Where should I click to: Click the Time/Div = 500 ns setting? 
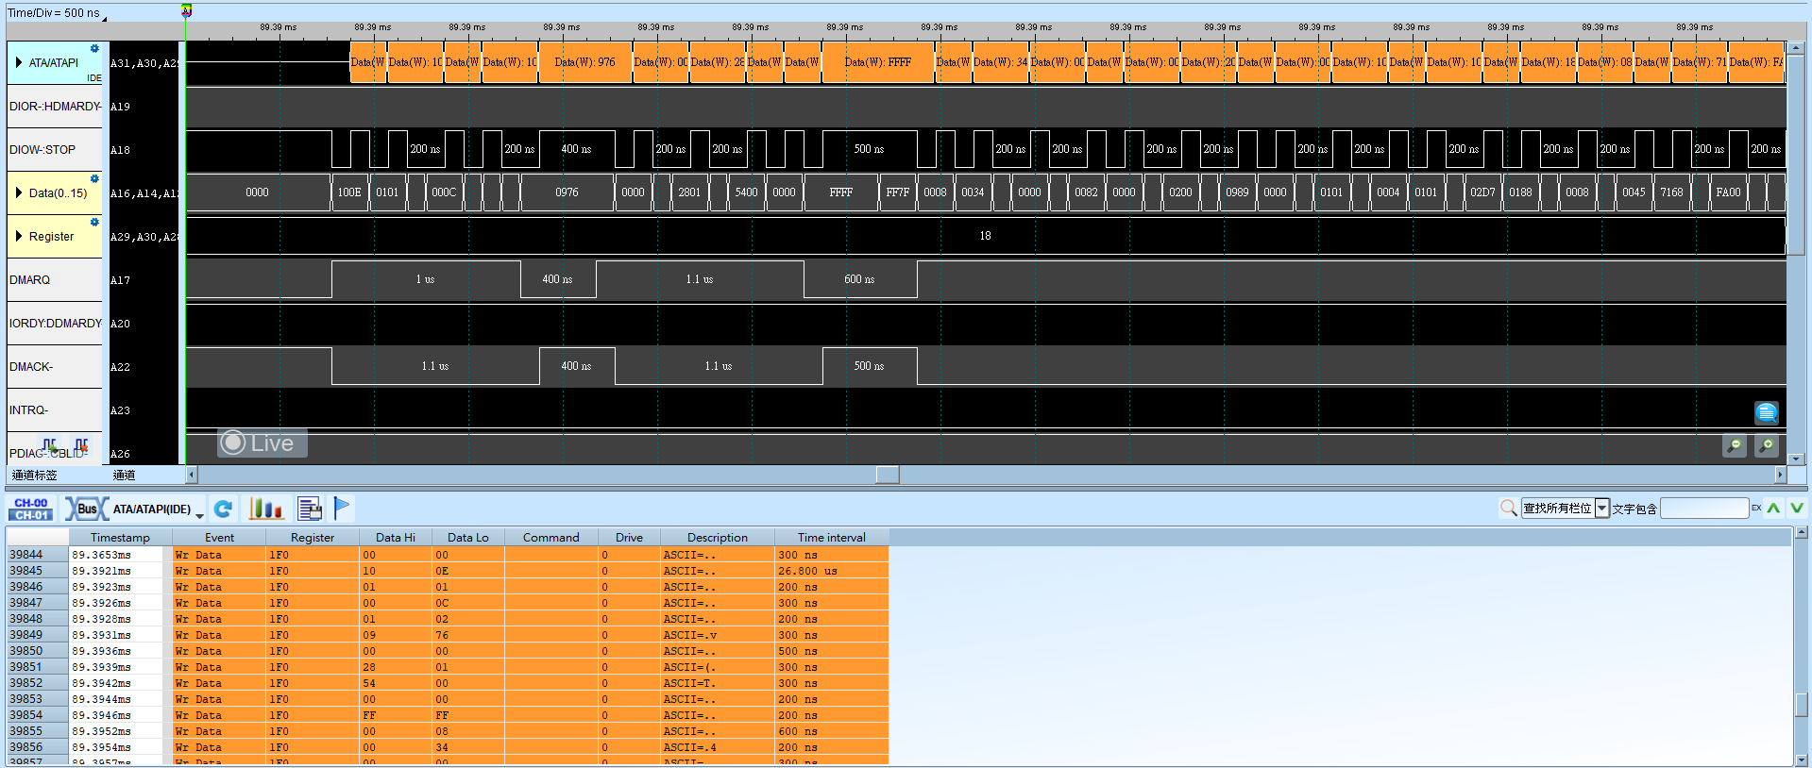tap(56, 13)
